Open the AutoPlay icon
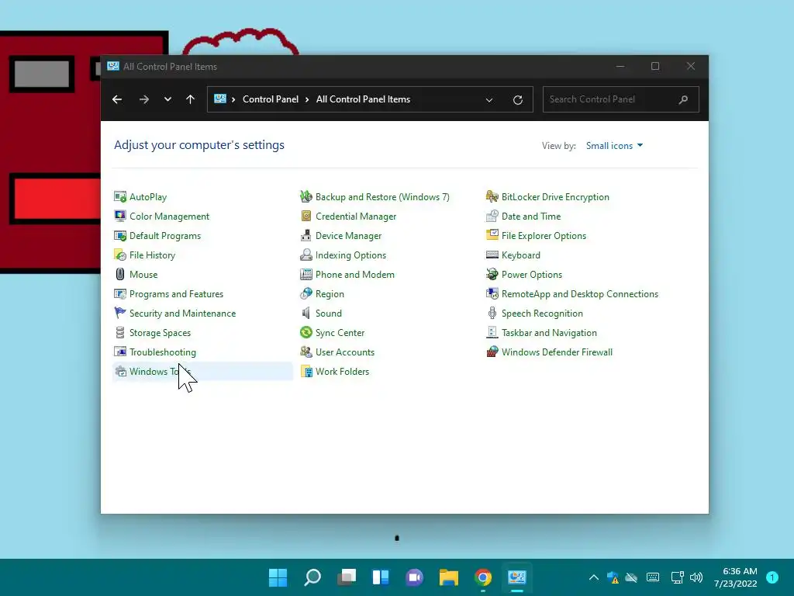 click(x=120, y=196)
